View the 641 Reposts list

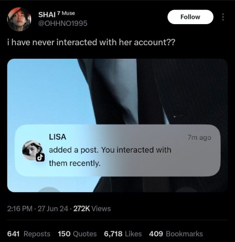(29, 234)
